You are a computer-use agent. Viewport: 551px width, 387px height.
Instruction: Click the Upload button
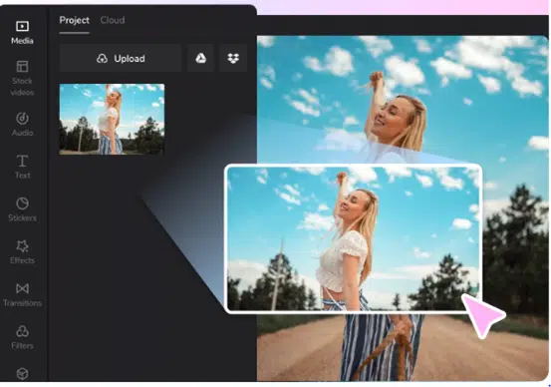tap(121, 58)
